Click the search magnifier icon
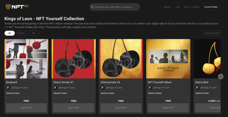The width and height of the screenshot is (228, 117). [92, 7]
